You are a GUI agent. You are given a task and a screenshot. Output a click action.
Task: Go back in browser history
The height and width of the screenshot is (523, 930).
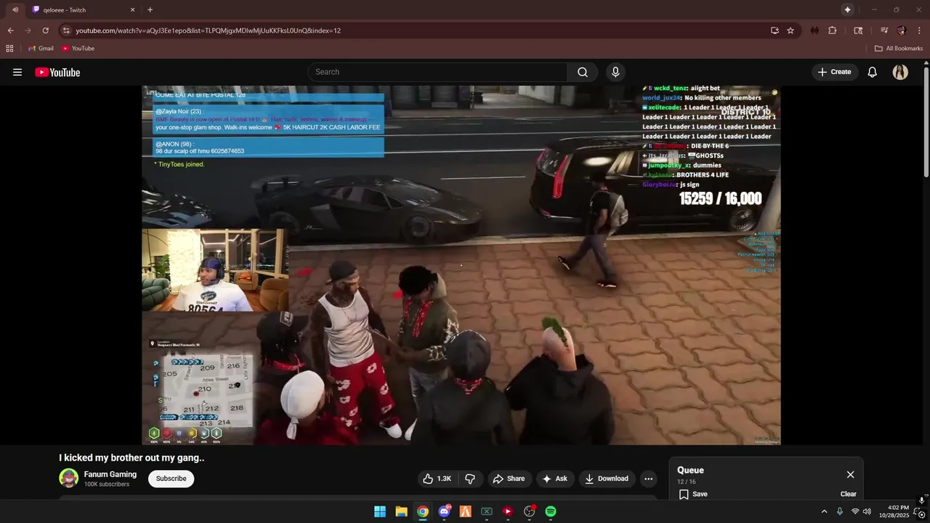click(x=10, y=31)
